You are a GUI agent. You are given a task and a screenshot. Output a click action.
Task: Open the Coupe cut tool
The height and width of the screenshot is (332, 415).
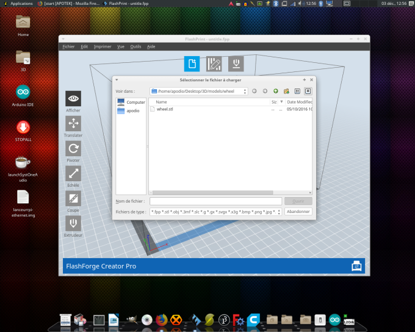point(73,199)
